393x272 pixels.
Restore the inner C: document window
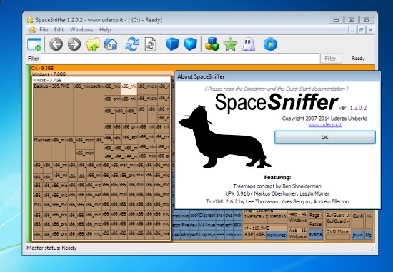[x=361, y=30]
